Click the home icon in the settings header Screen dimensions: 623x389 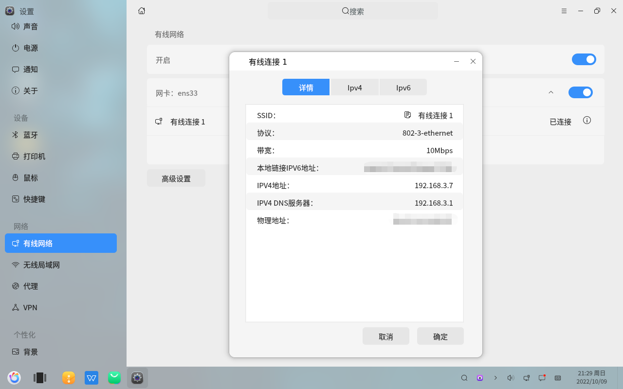142,11
